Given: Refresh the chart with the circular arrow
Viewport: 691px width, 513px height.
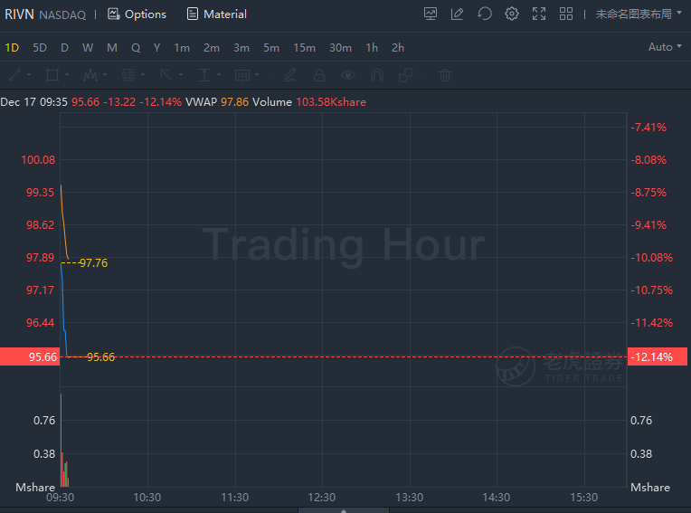Looking at the screenshot, I should point(484,14).
